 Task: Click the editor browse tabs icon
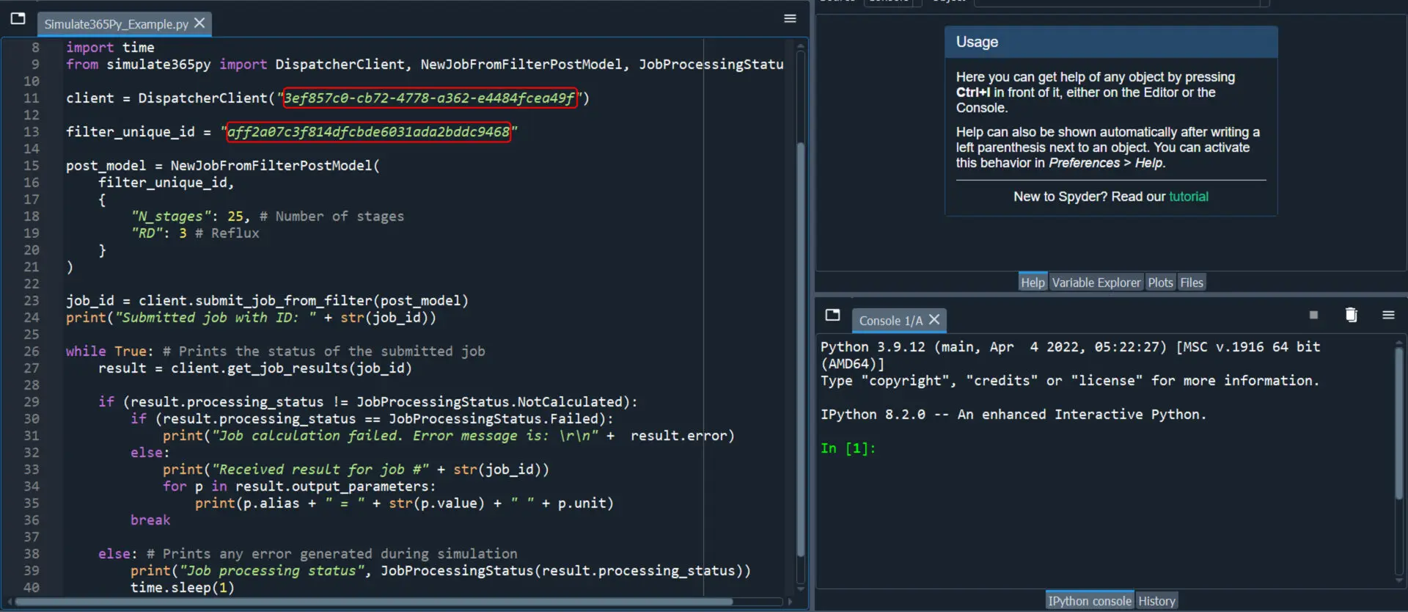point(18,18)
